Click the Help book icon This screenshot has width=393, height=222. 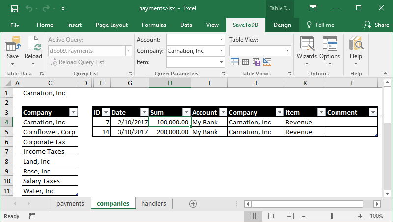pos(356,44)
